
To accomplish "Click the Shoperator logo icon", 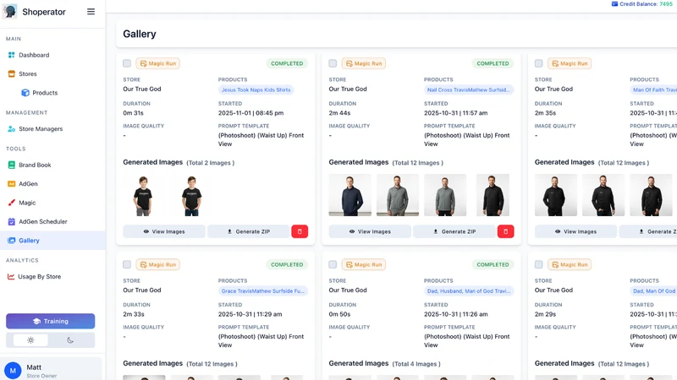I will (9, 12).
